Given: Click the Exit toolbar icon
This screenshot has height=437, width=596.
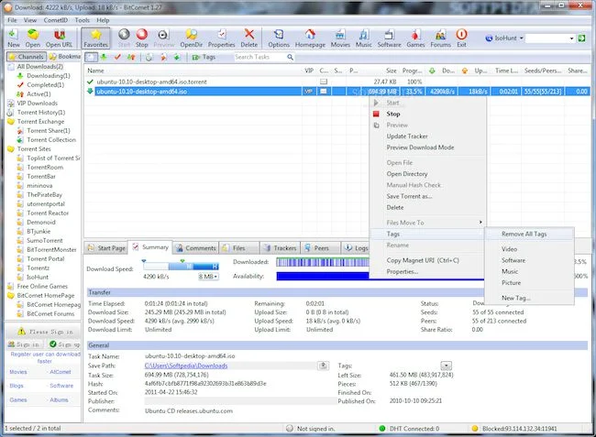Looking at the screenshot, I should coord(461,38).
